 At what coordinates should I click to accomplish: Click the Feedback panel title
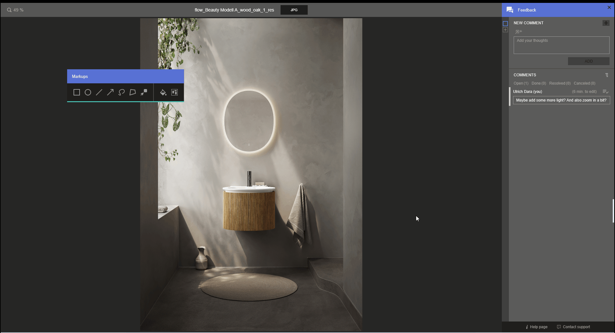[527, 10]
